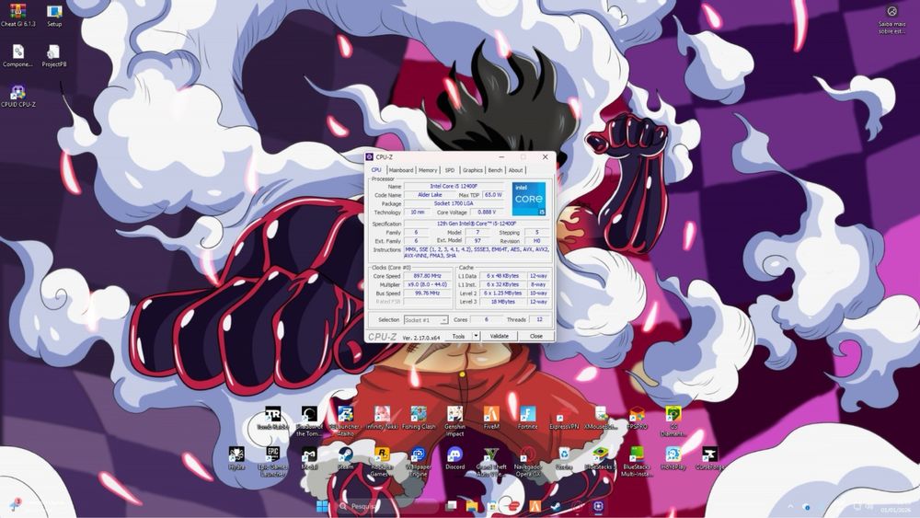The height and width of the screenshot is (518, 920).
Task: Open the About tab in CPU-Z
Action: tap(515, 170)
